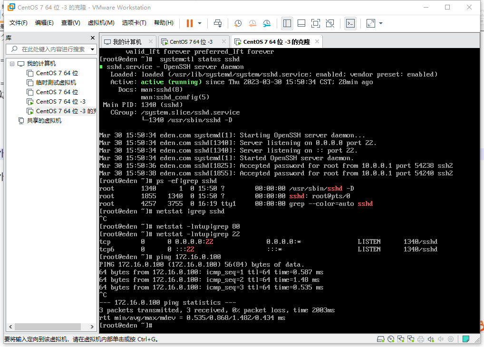Open the stretch mode dropdown arrow

pyautogui.click(x=381, y=23)
